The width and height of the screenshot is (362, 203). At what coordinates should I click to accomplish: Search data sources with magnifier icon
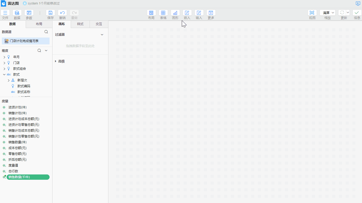pyautogui.click(x=46, y=32)
